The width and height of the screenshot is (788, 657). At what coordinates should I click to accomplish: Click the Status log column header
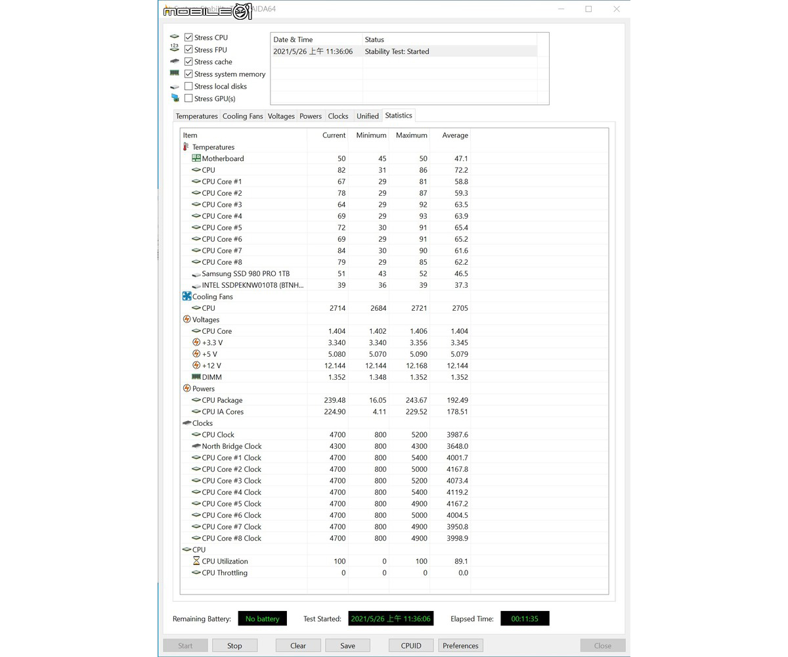point(450,39)
